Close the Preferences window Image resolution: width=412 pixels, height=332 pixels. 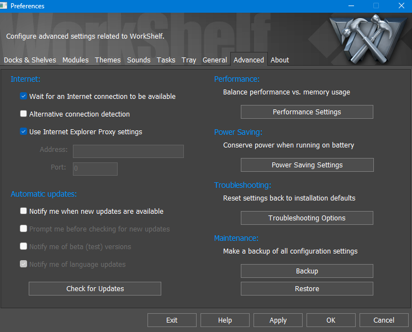click(401, 6)
